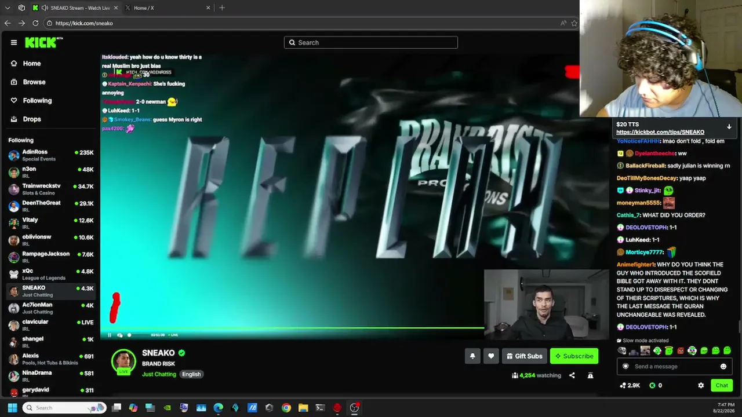Click the Kick search field
742x417 pixels.
[x=371, y=42]
